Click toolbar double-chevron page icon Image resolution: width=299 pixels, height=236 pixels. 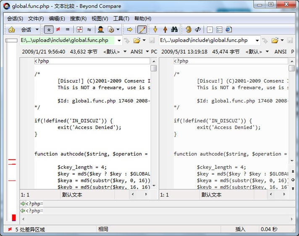tap(210, 29)
